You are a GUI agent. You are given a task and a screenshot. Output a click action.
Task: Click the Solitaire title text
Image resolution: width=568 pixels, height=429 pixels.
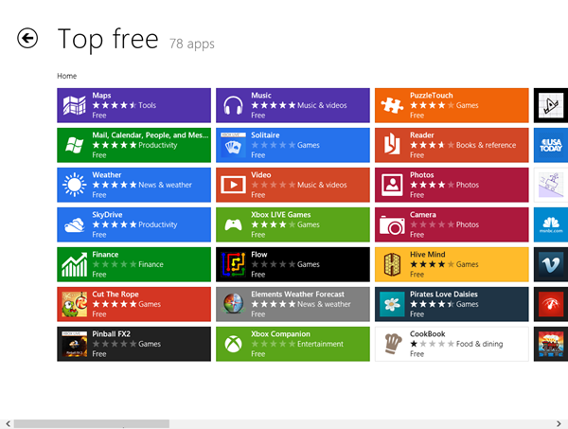[x=265, y=135]
